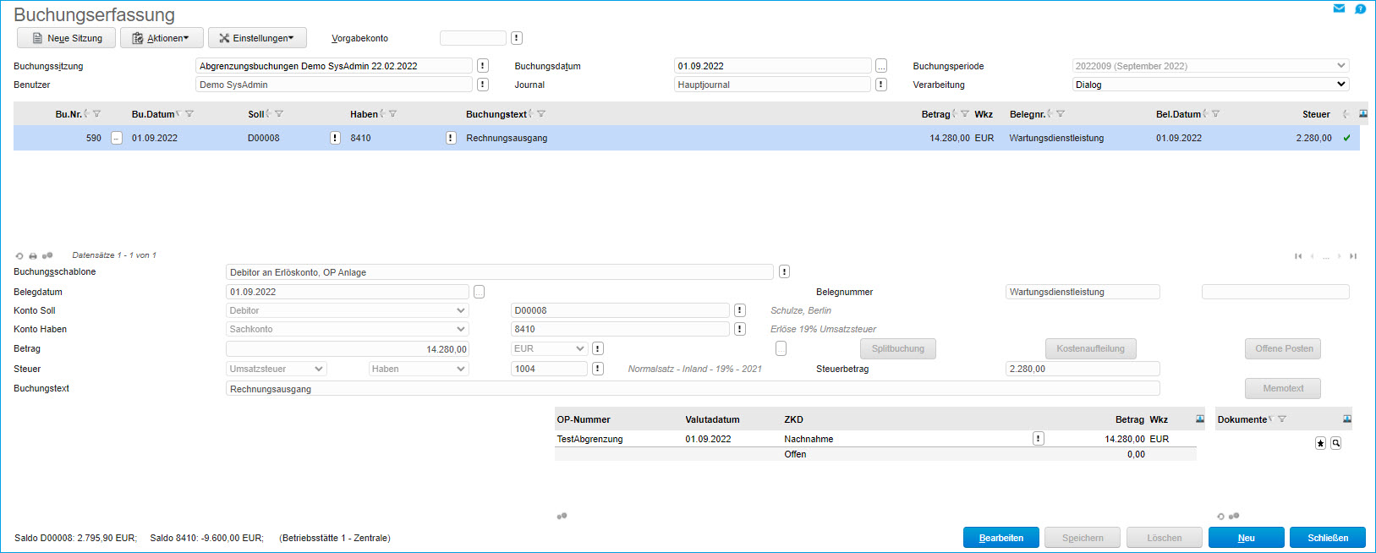Expand the EUR currency dropdown

(x=580, y=348)
